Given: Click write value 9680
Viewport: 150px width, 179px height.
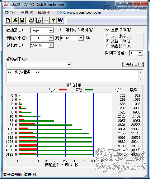Looking at the screenshot, I should coord(122,142).
